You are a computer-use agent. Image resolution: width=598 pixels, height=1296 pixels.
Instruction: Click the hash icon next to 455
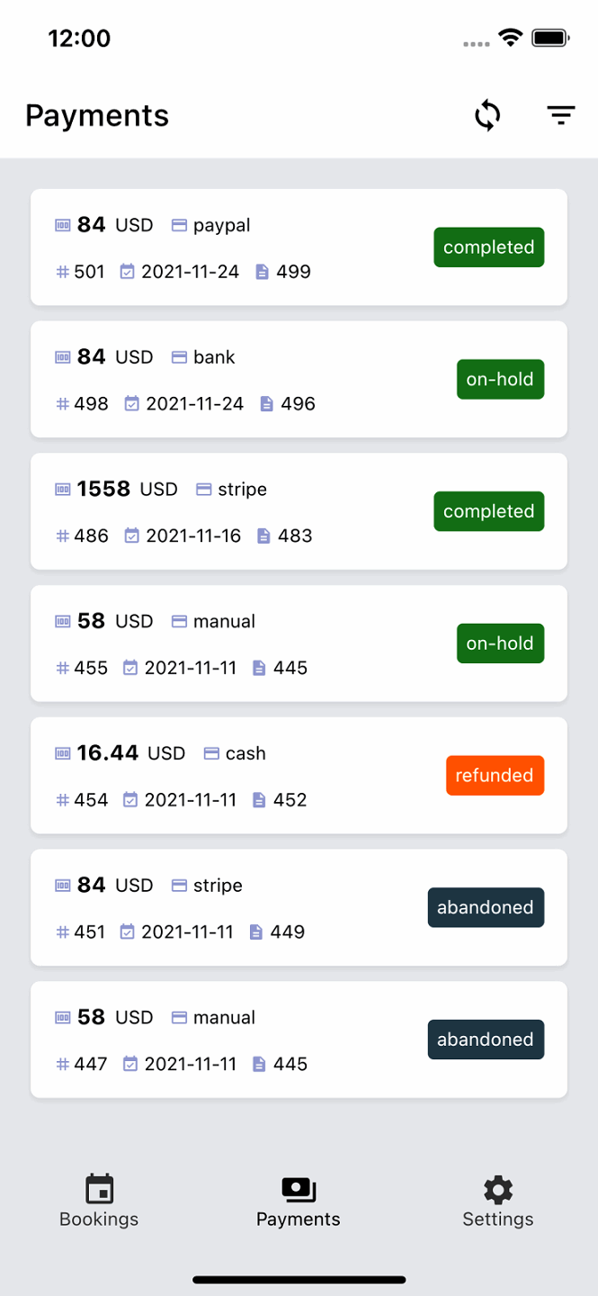pyautogui.click(x=63, y=668)
